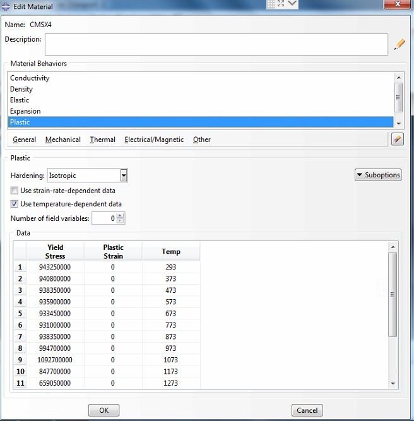Click behaviors list scrollbar thumb
Screen dimensions: 414x421
[x=398, y=97]
